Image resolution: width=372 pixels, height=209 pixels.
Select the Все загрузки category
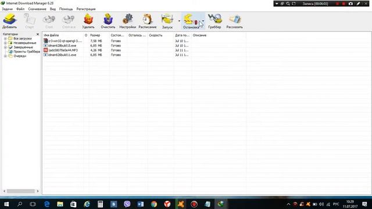click(x=23, y=38)
